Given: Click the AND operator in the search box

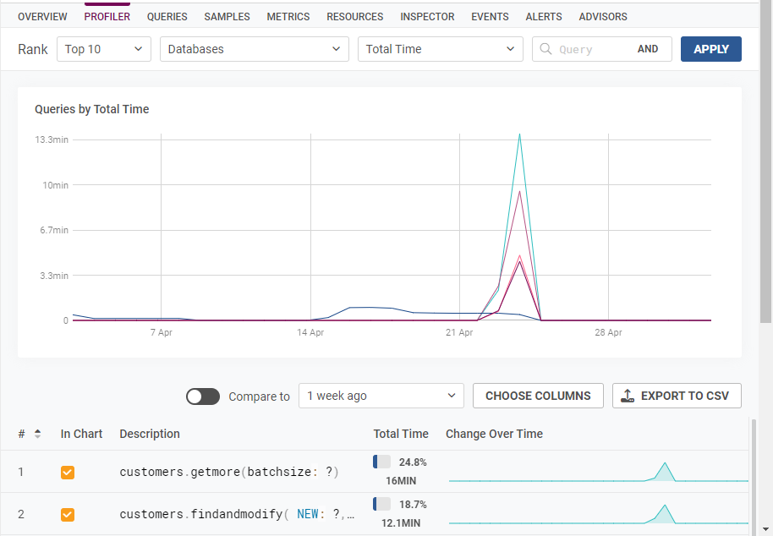Looking at the screenshot, I should click(648, 49).
